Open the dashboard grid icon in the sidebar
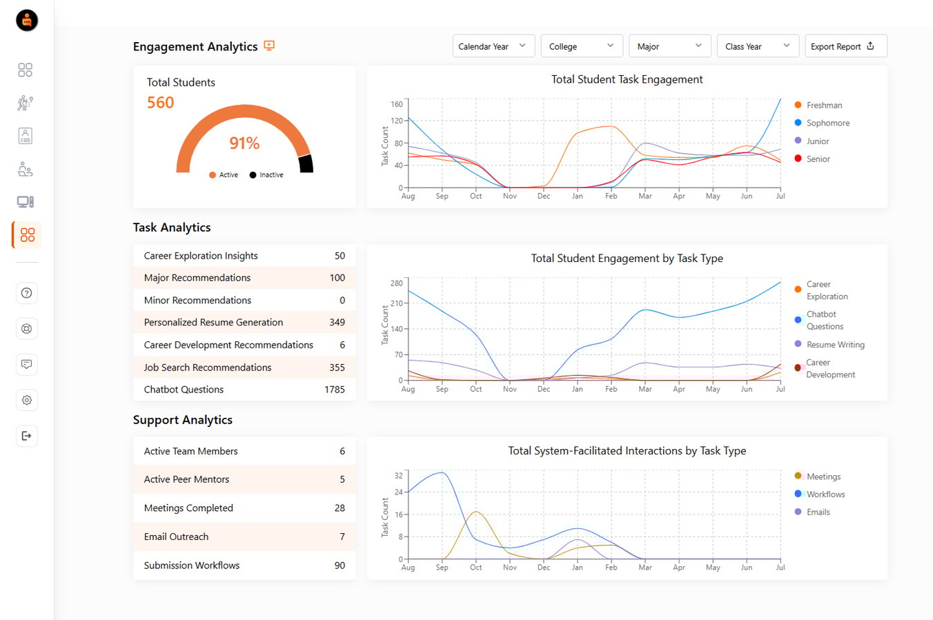 click(x=25, y=69)
